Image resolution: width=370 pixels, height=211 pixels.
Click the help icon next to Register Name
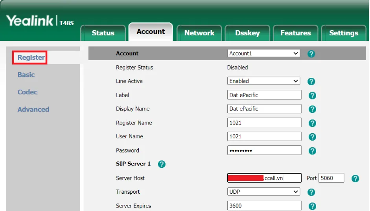312,123
